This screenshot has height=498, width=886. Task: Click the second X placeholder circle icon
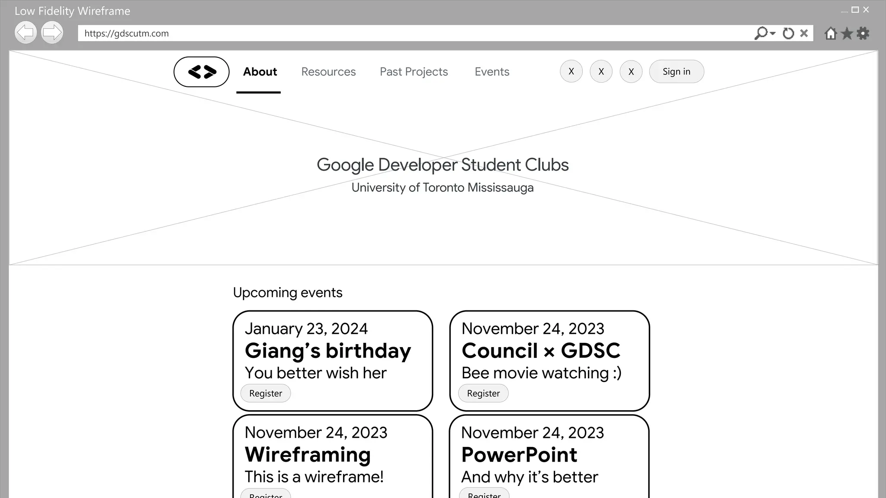(x=601, y=71)
